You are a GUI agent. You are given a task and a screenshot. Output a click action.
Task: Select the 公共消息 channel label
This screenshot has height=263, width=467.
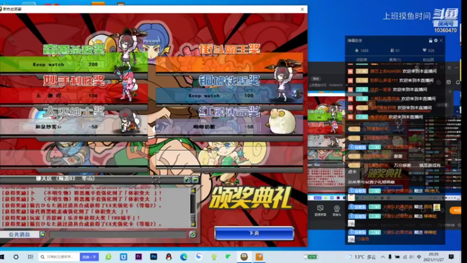(x=19, y=235)
